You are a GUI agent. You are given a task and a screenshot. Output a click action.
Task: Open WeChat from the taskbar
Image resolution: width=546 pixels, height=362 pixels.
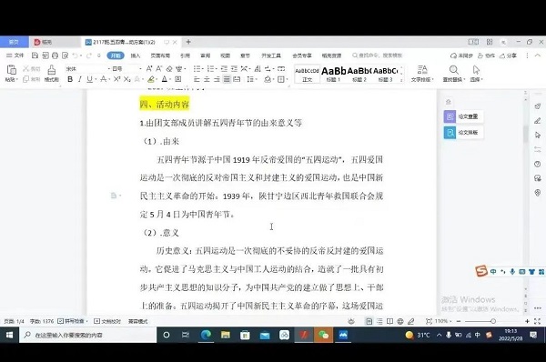coord(323,335)
